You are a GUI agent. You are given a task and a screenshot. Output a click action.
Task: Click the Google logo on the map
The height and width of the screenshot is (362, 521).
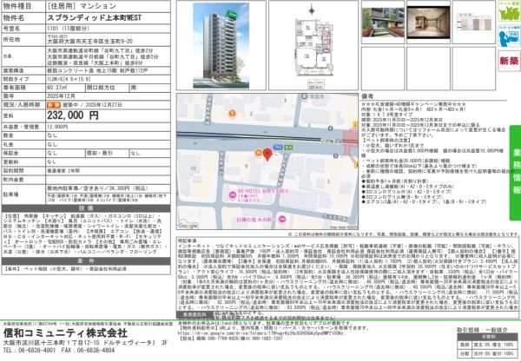(188, 226)
